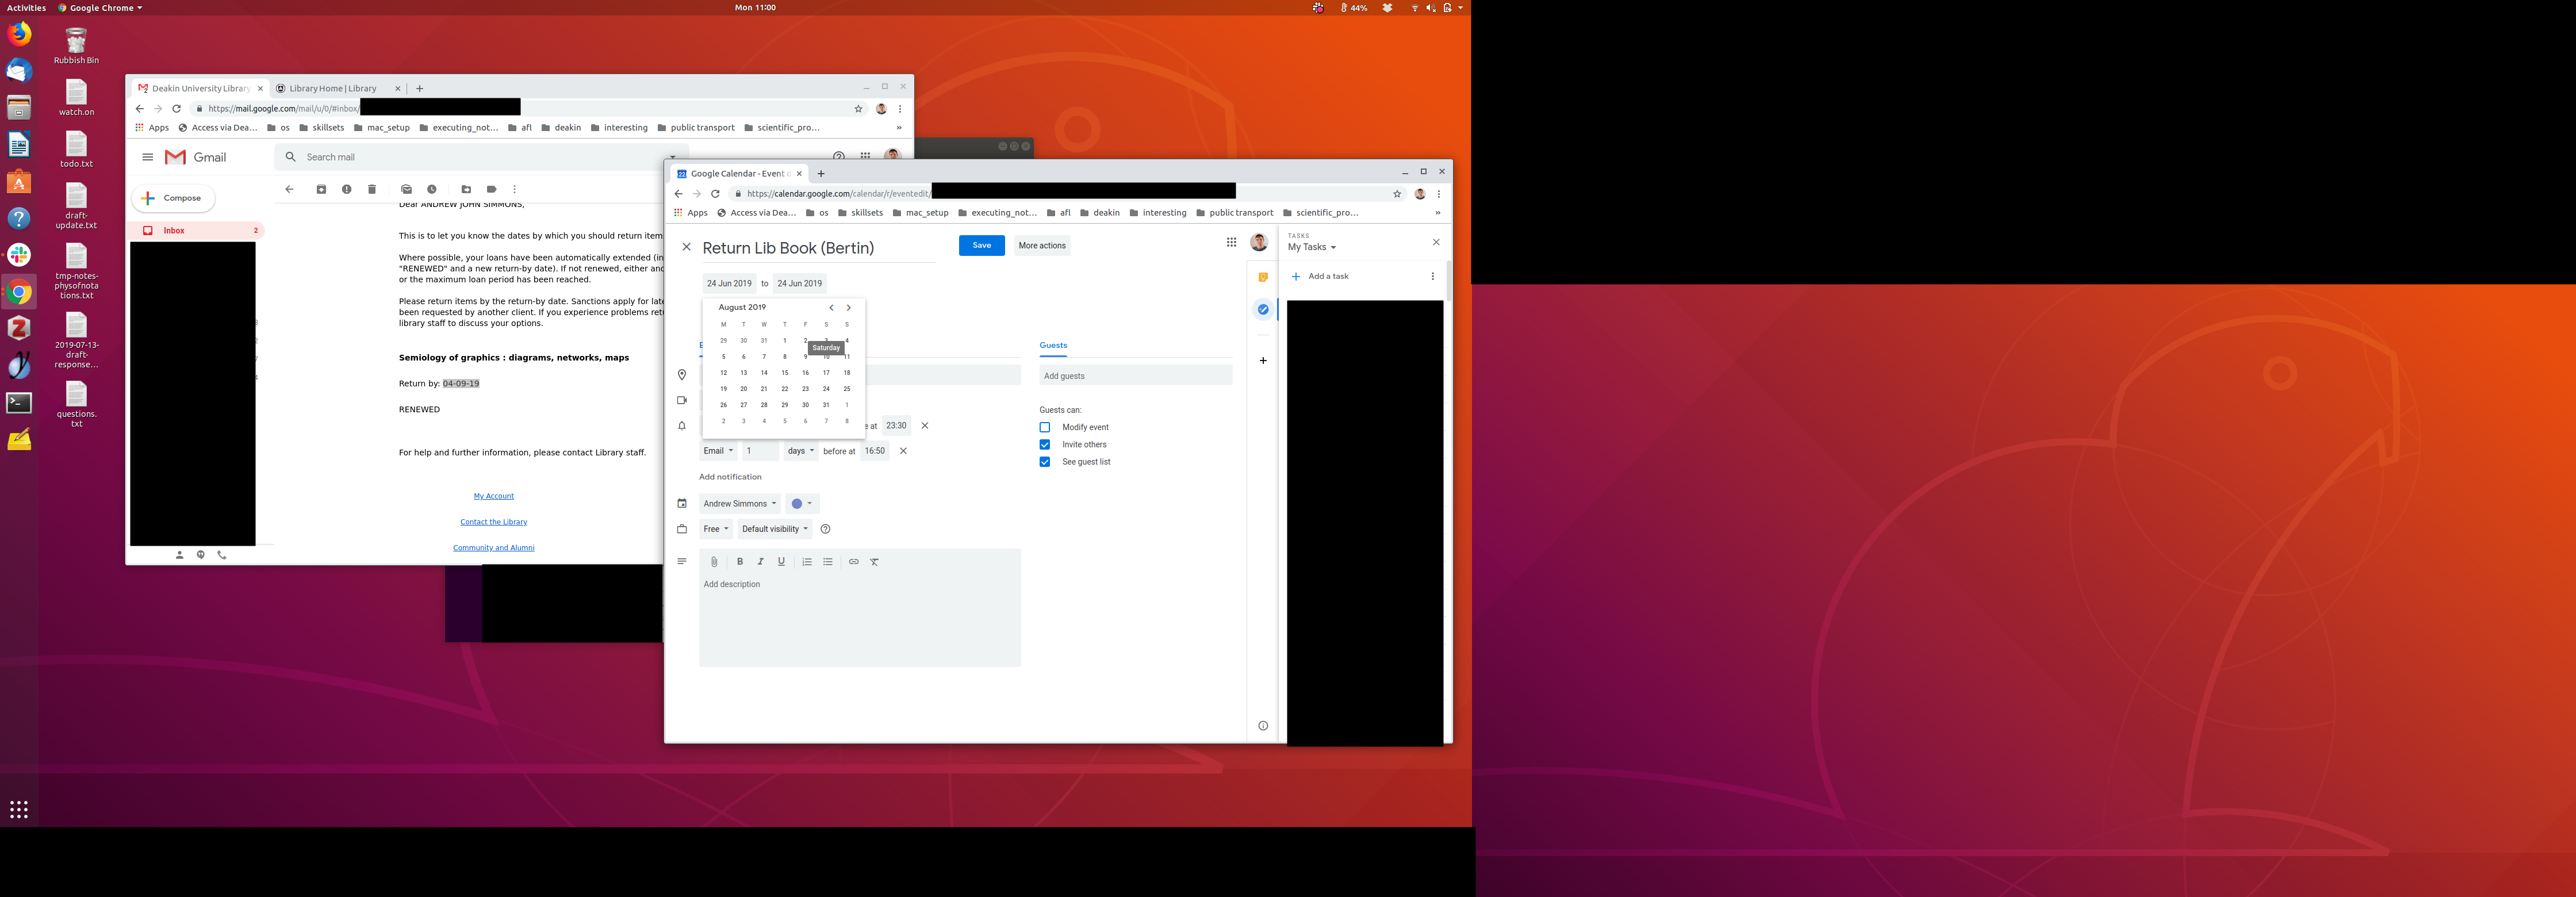Click the numbered list icon in the description toolbar
This screenshot has width=2576, height=897.
click(807, 562)
